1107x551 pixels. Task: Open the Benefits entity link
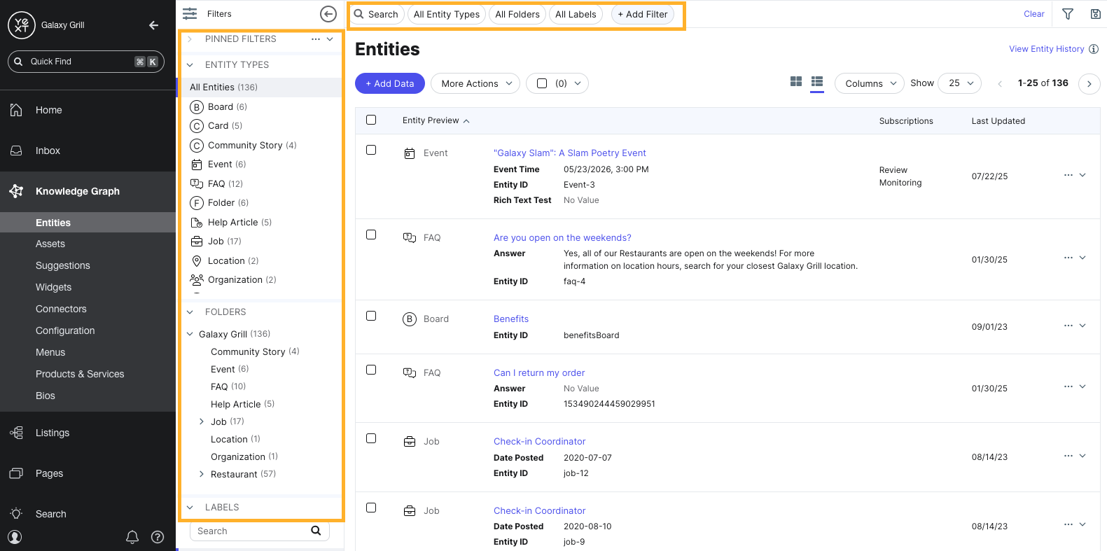[511, 319]
